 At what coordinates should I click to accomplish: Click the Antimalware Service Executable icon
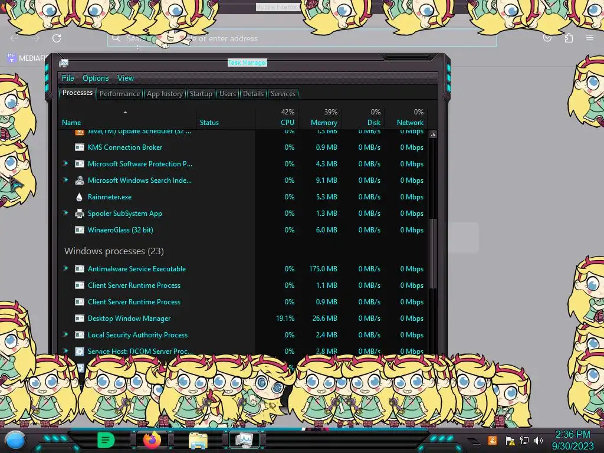click(x=80, y=269)
